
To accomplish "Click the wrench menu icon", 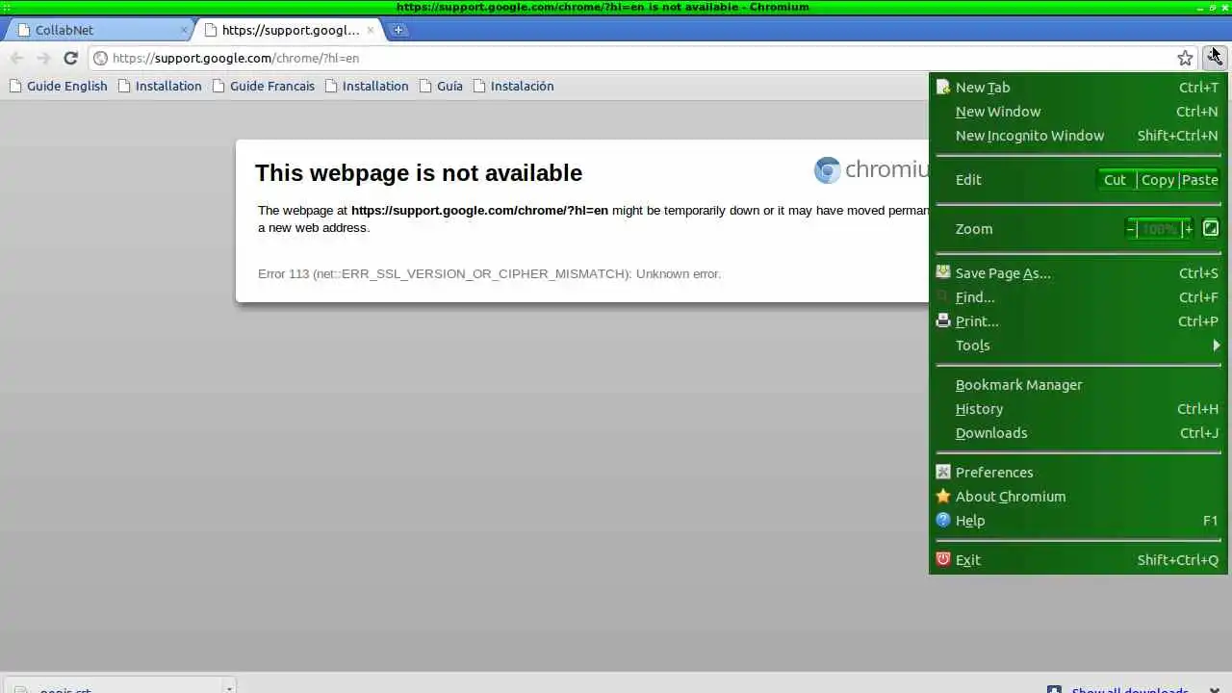I will tap(1215, 58).
